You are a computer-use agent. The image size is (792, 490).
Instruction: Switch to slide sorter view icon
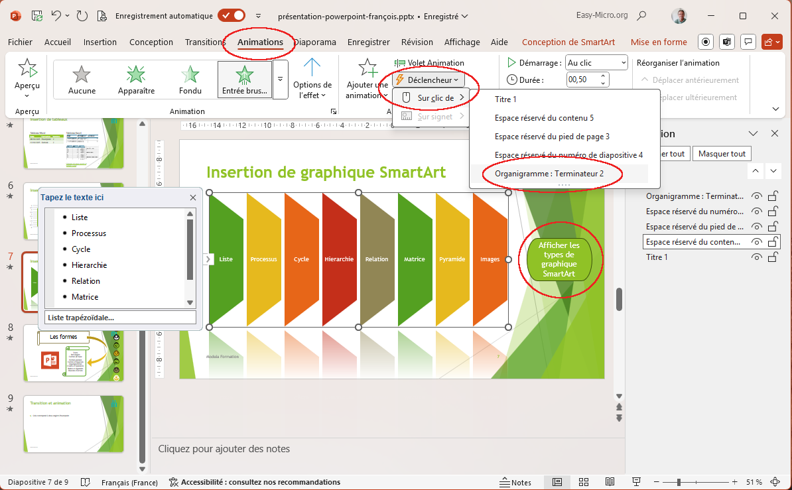[x=584, y=482]
